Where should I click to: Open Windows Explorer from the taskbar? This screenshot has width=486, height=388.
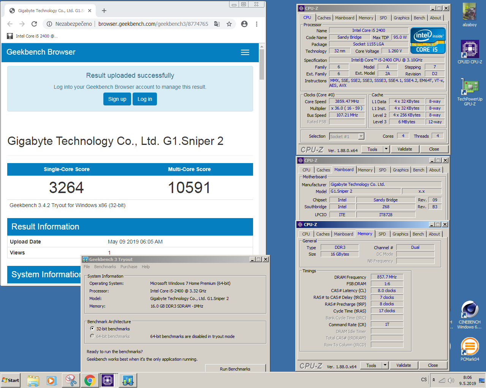pyautogui.click(x=33, y=380)
